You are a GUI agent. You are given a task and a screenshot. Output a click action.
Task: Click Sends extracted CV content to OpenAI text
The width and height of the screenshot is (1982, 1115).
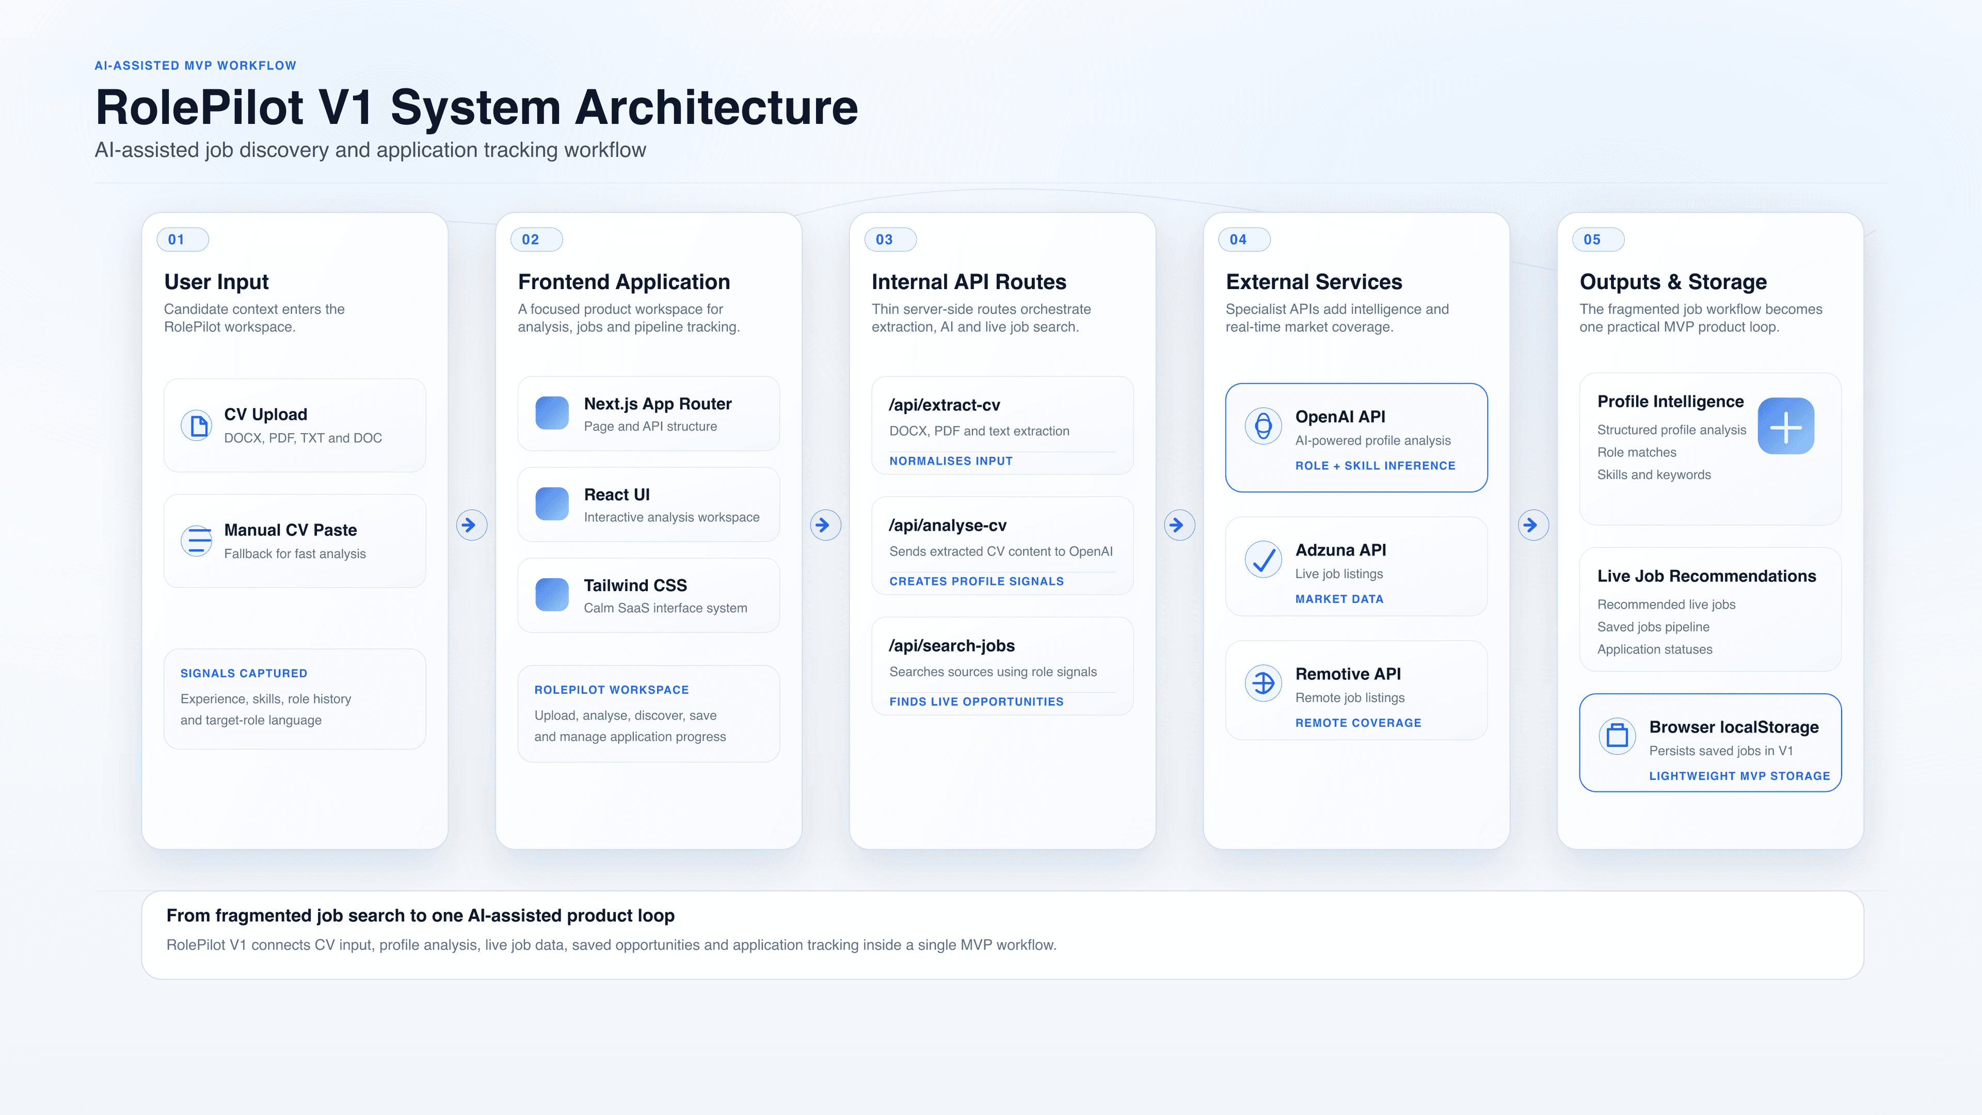coord(1001,552)
